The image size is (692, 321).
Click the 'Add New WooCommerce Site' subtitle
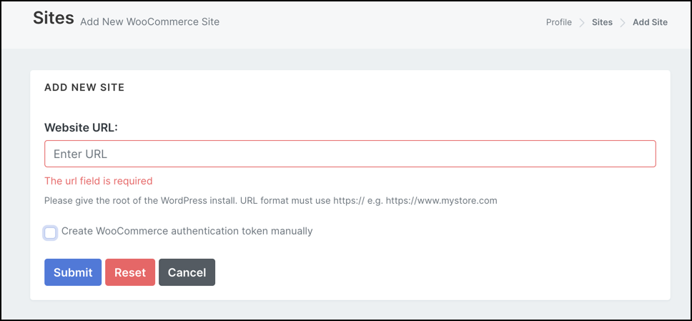click(x=149, y=21)
